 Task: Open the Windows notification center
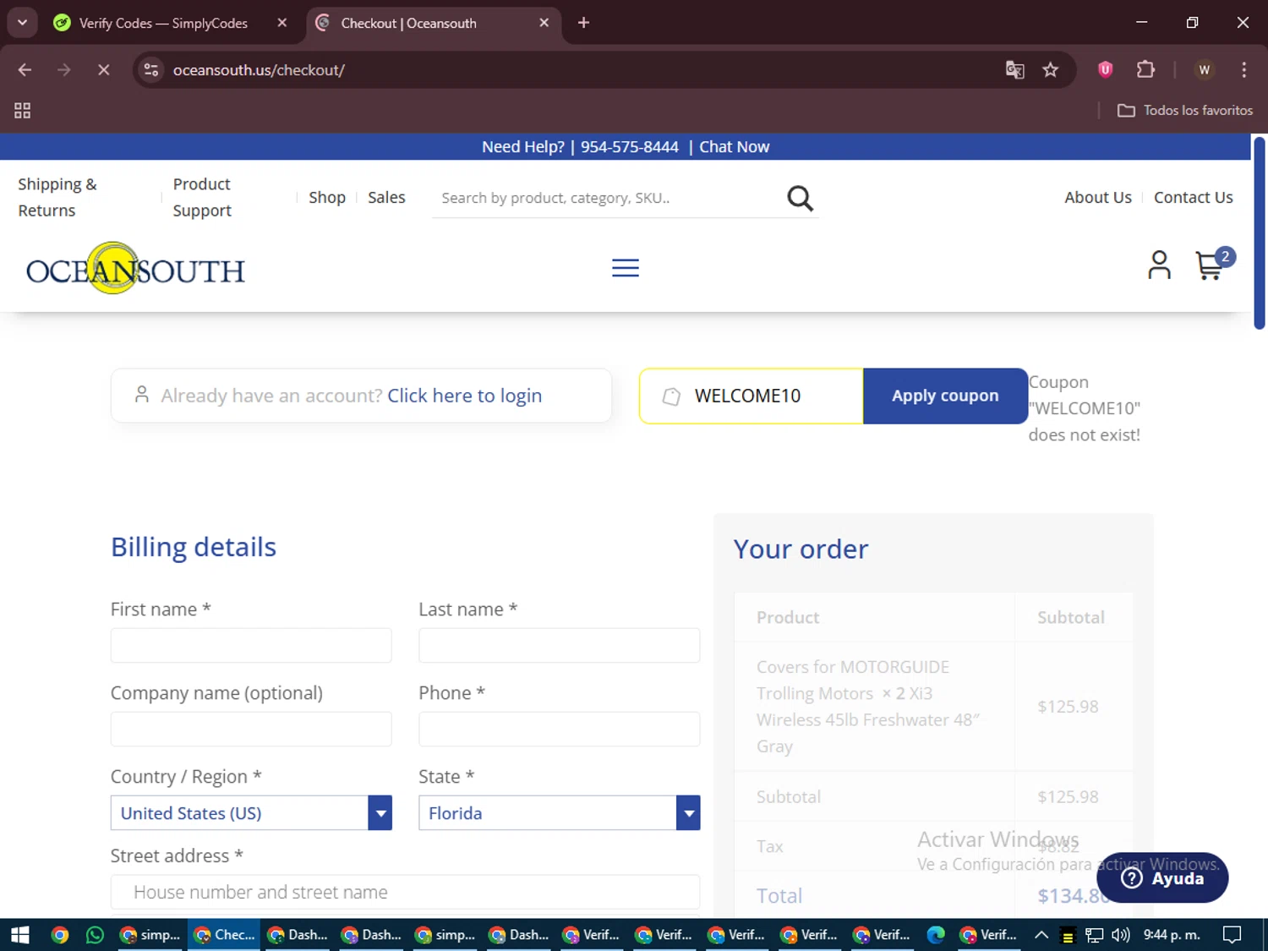(1232, 935)
